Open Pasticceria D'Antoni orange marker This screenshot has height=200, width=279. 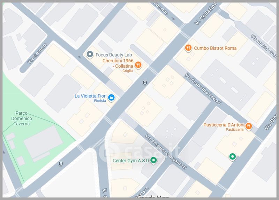pos(248,126)
